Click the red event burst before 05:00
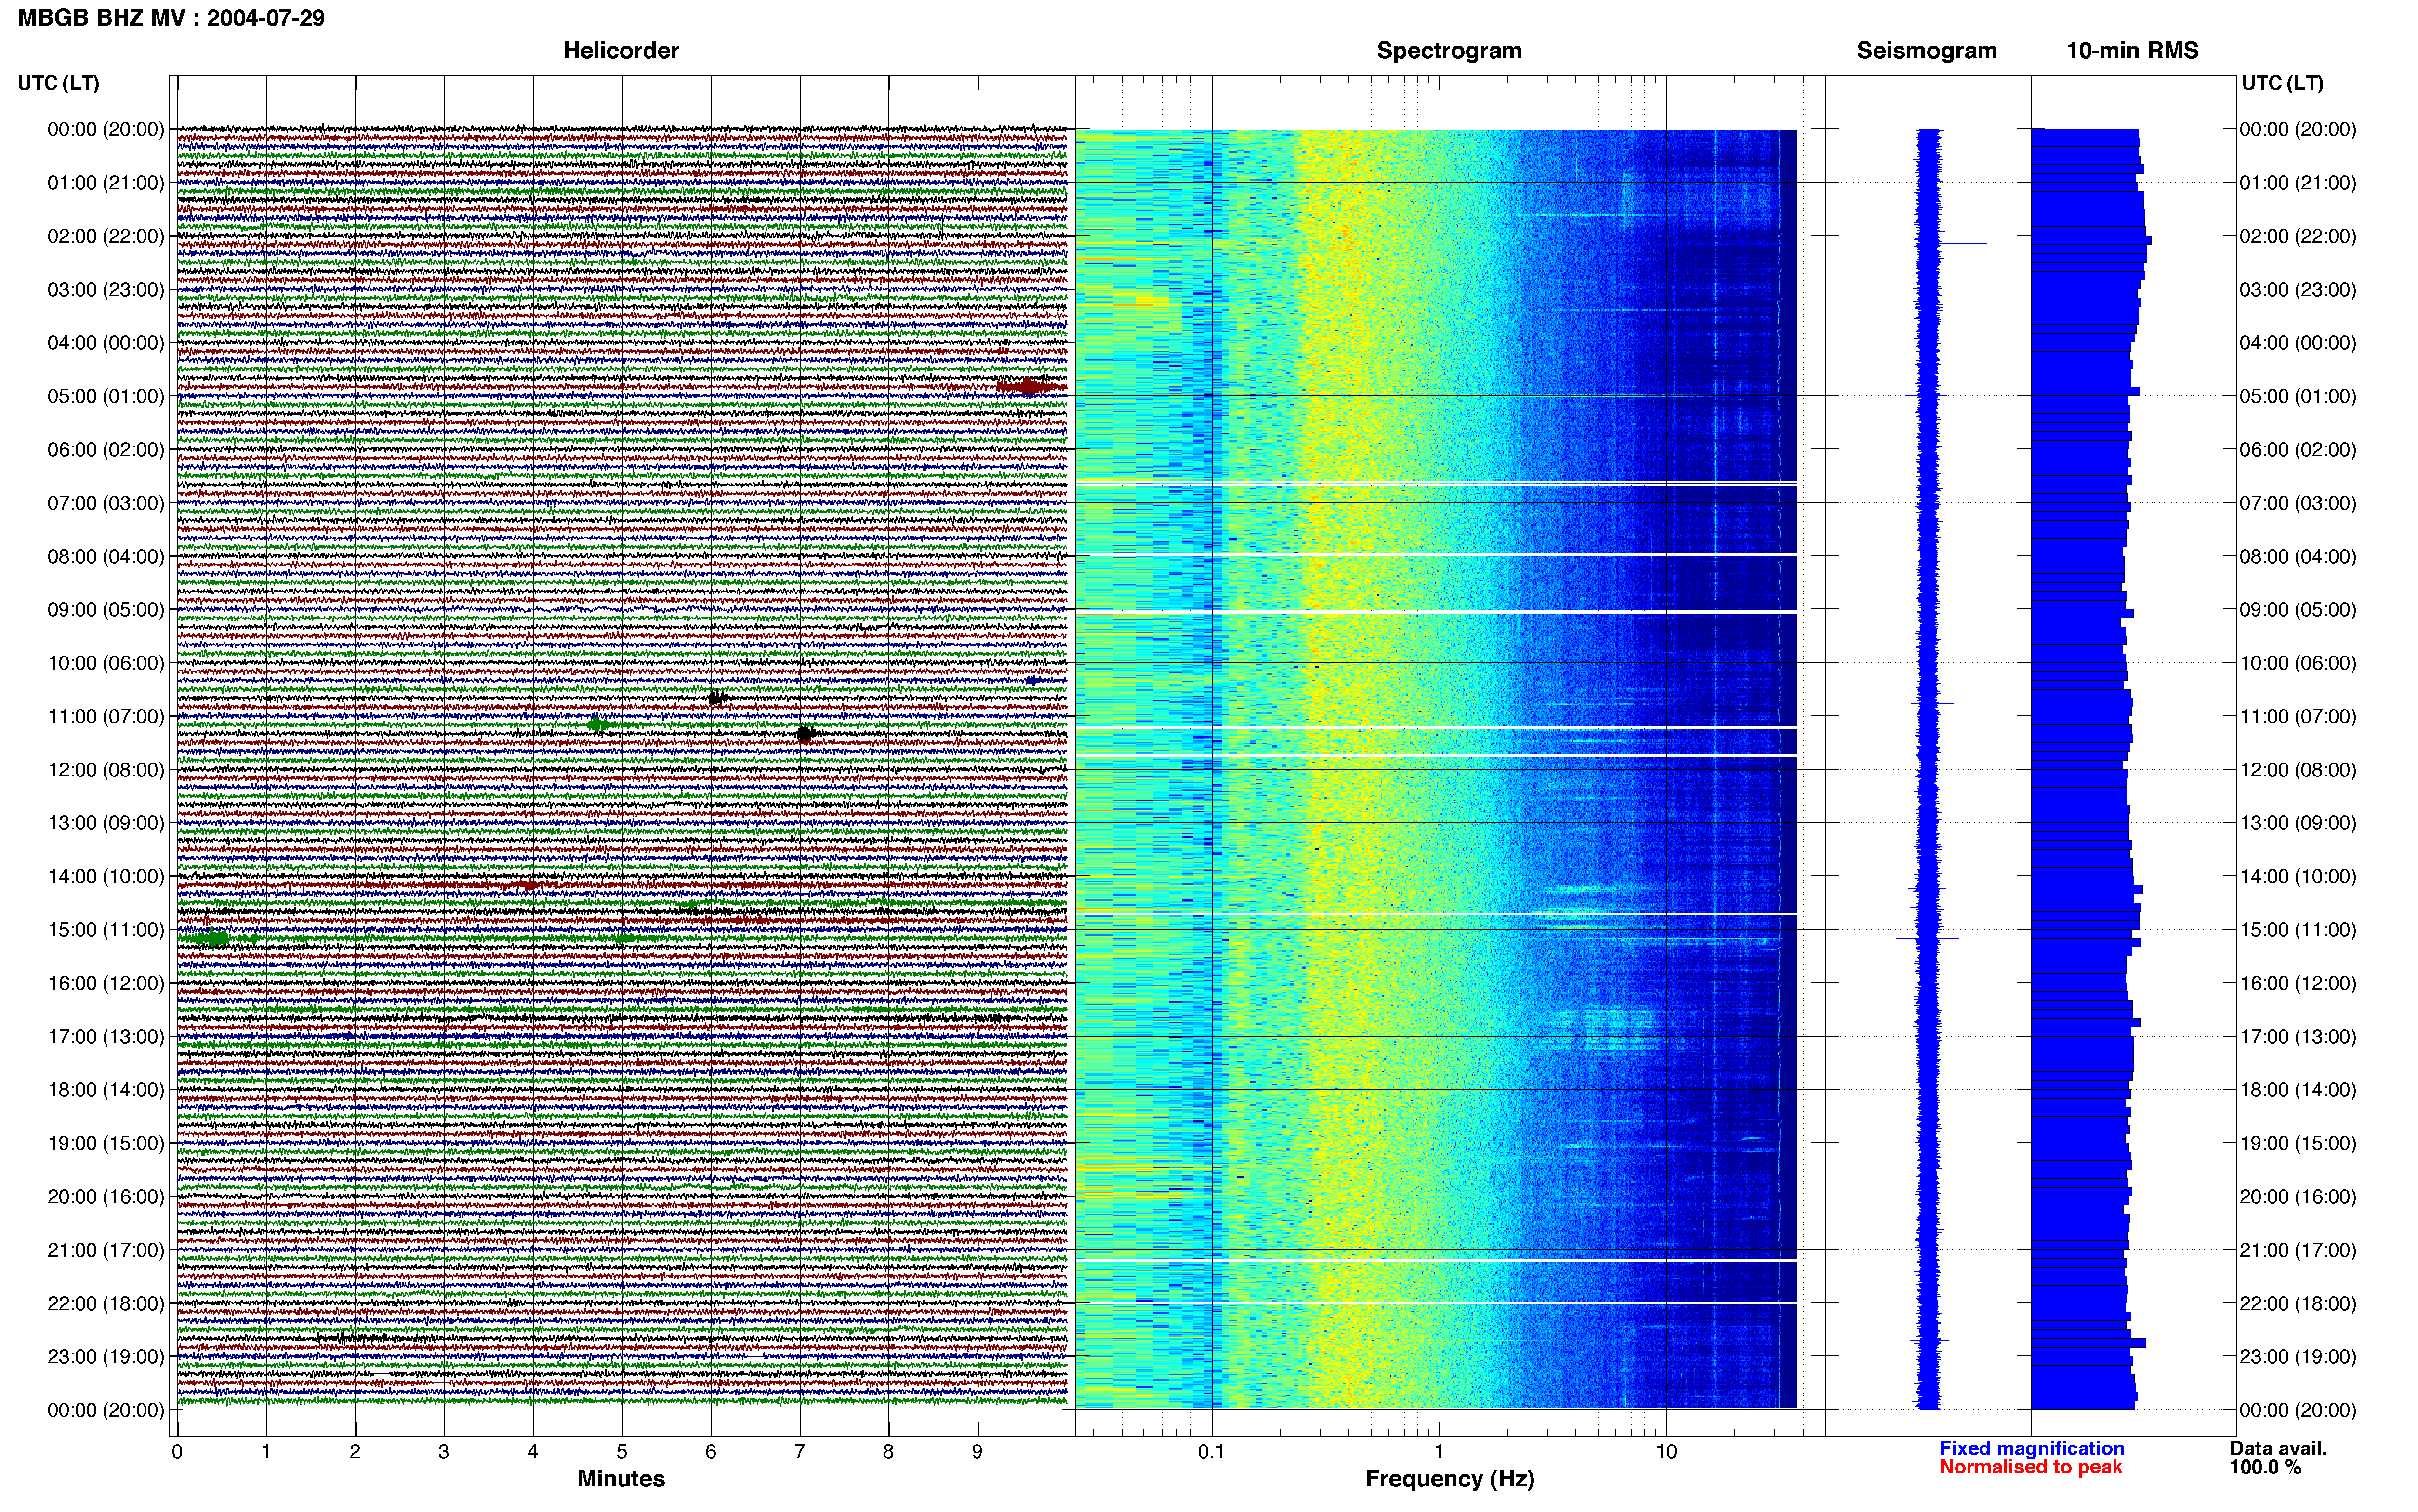This screenshot has width=2418, height=1512. point(1030,387)
